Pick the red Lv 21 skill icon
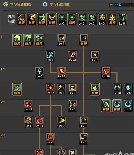Screen dimensions: 134x155 pyautogui.click(x=39, y=122)
